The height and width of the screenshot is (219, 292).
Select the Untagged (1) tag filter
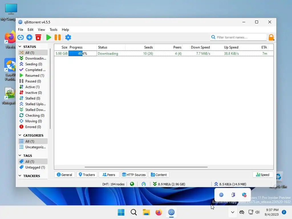coord(33,167)
